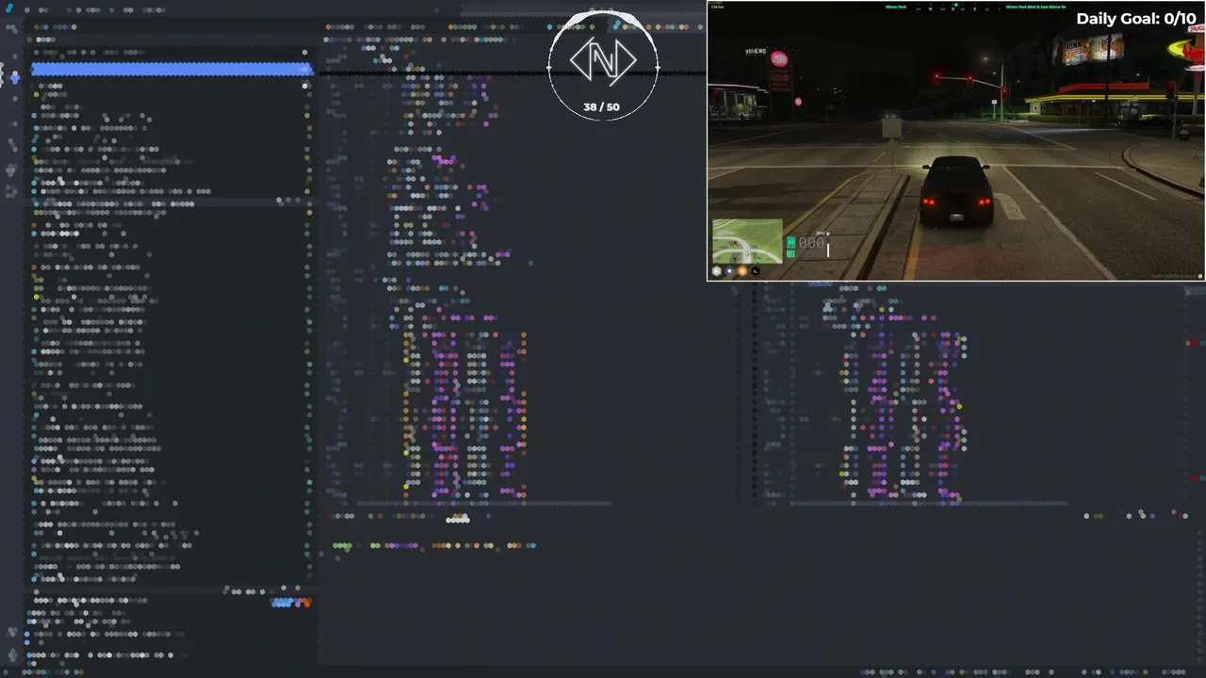Click the white hexagon status icon below minimap

[x=716, y=271]
